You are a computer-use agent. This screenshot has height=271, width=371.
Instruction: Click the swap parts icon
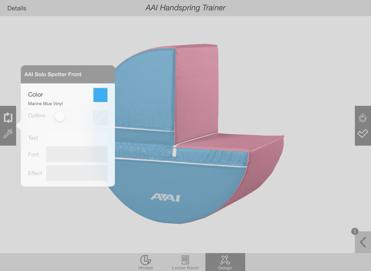point(8,118)
